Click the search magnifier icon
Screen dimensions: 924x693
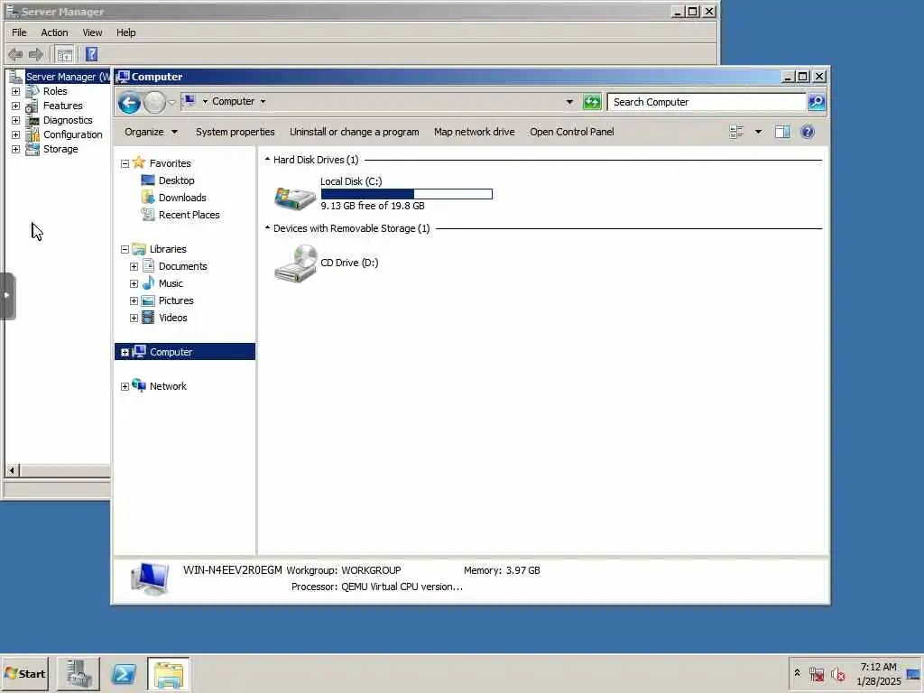pos(817,102)
